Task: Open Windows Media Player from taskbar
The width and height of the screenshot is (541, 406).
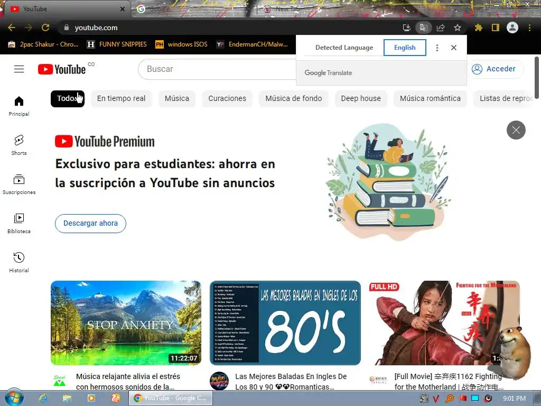Action: click(x=91, y=398)
